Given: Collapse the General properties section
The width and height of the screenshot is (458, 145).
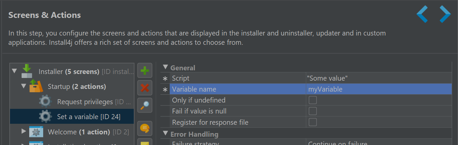Looking at the screenshot, I should click(165, 67).
